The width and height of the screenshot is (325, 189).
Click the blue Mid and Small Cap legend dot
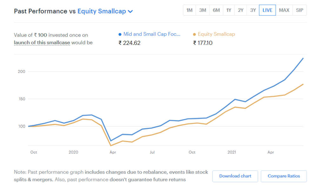[120, 34]
